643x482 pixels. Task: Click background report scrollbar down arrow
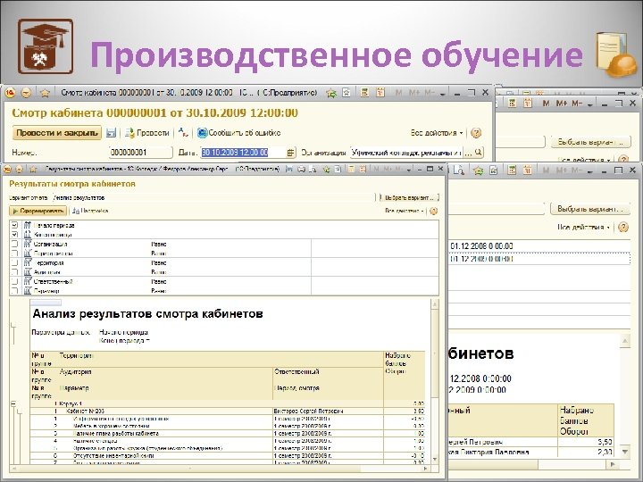625,452
